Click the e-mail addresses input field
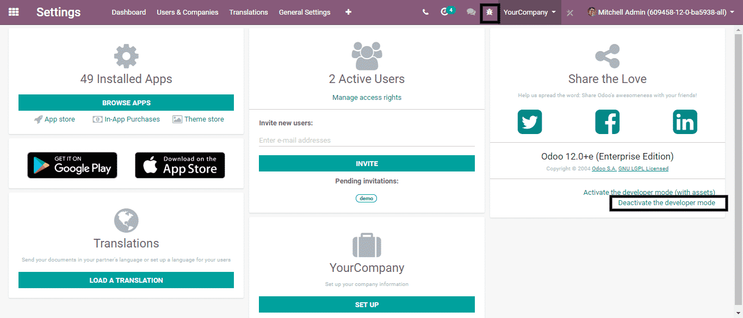This screenshot has height=318, width=743. point(367,141)
